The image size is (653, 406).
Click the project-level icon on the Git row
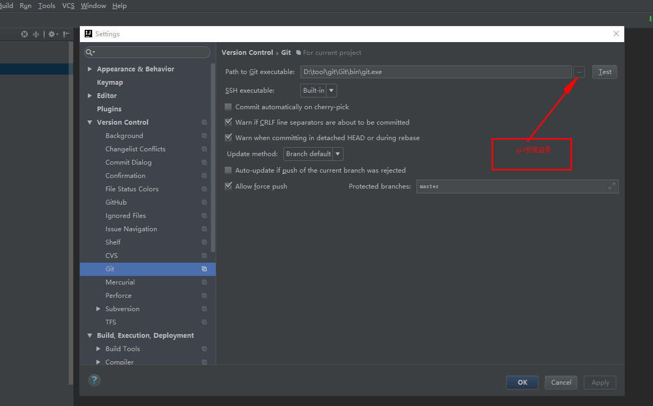pyautogui.click(x=204, y=269)
